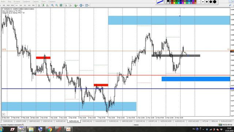Open the file explorer folder taskbar icon
Image resolution: width=234 pixels, height=132 pixels.
tap(31, 129)
